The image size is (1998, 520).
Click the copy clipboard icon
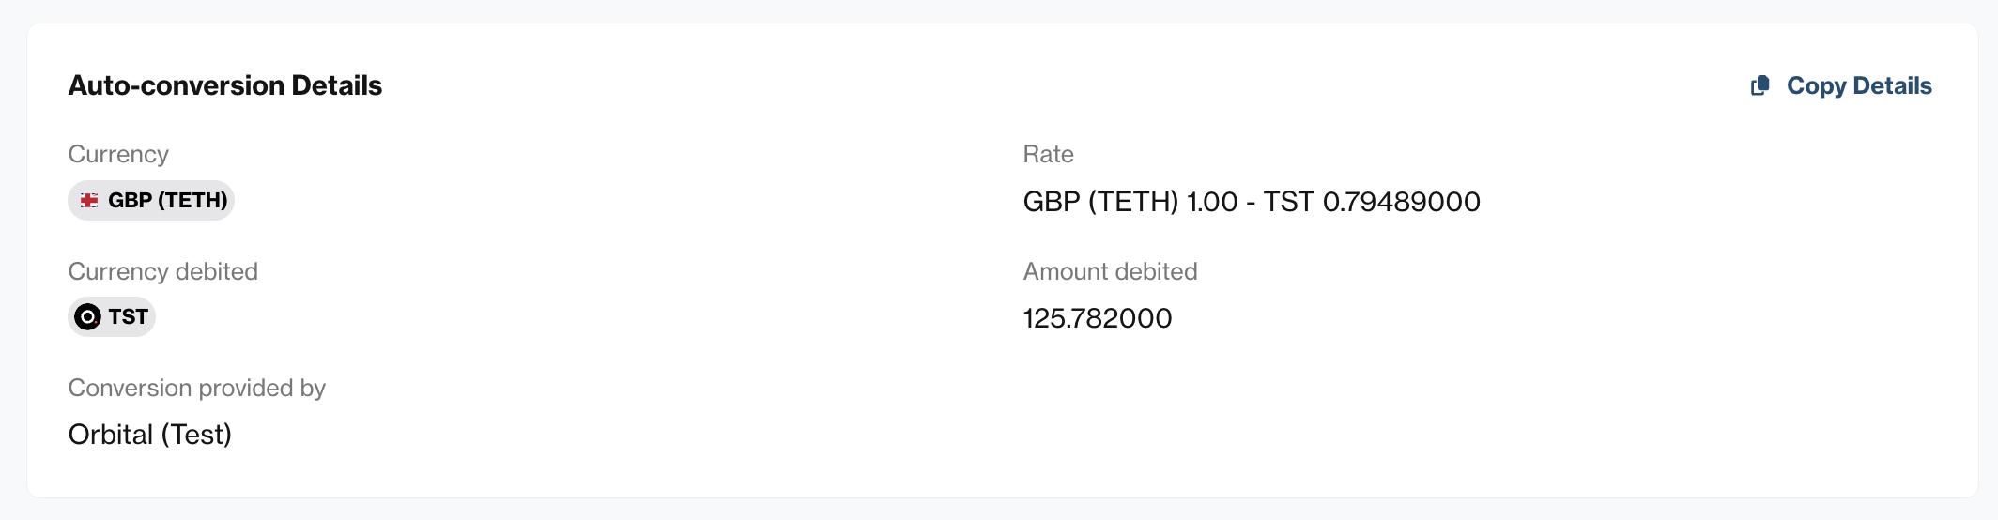1760,85
